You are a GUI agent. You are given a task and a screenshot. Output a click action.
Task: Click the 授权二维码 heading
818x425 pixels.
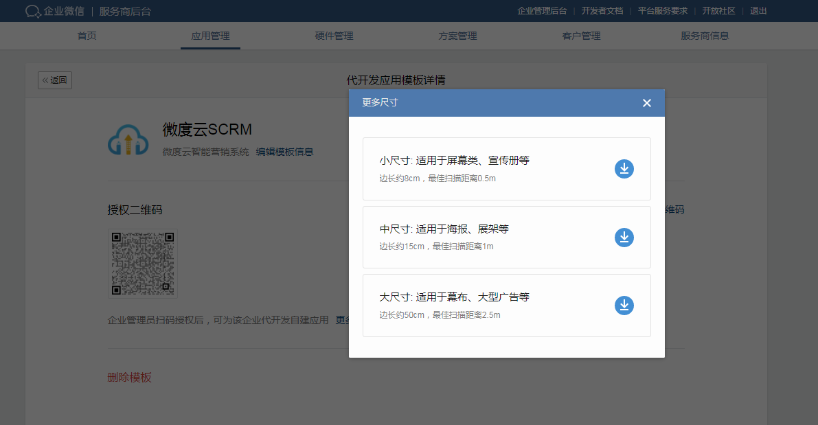pyautogui.click(x=135, y=209)
